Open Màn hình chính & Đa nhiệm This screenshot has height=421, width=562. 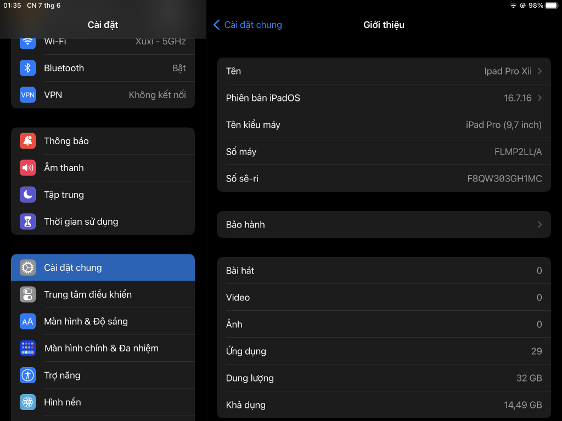[103, 348]
